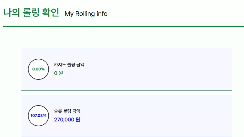Click the 카지노 롤링 금액 label

[69, 65]
